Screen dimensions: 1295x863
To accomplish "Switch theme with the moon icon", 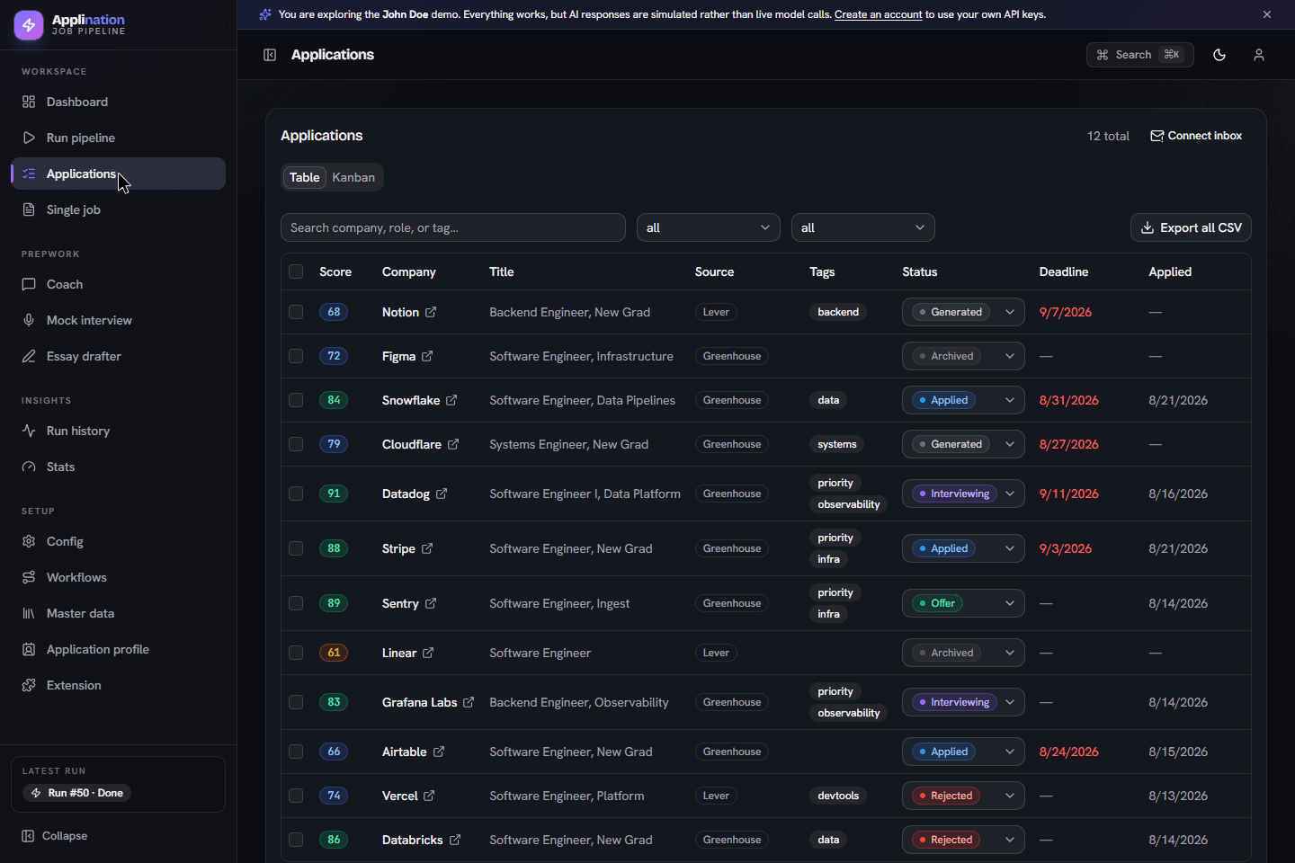I will [1219, 55].
